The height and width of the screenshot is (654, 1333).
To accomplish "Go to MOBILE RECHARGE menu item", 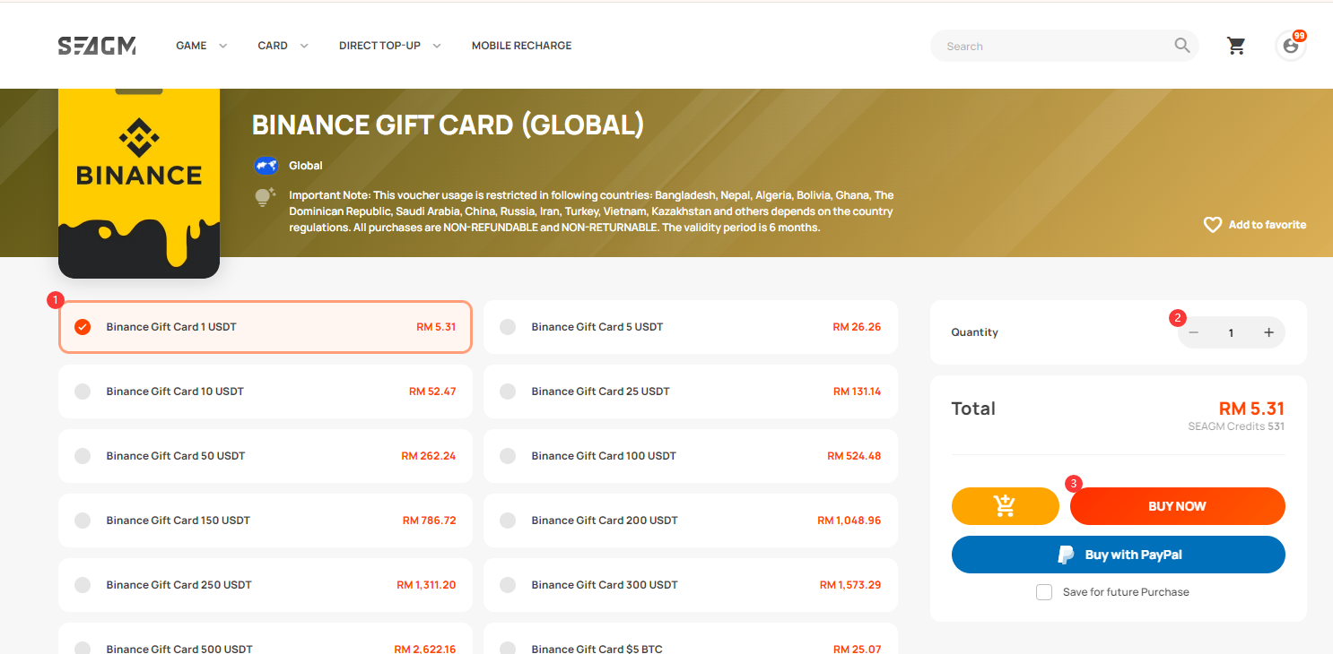I will pyautogui.click(x=521, y=46).
